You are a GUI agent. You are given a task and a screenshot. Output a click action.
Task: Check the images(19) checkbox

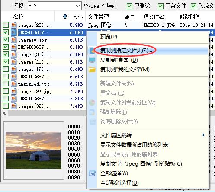click(6, 69)
